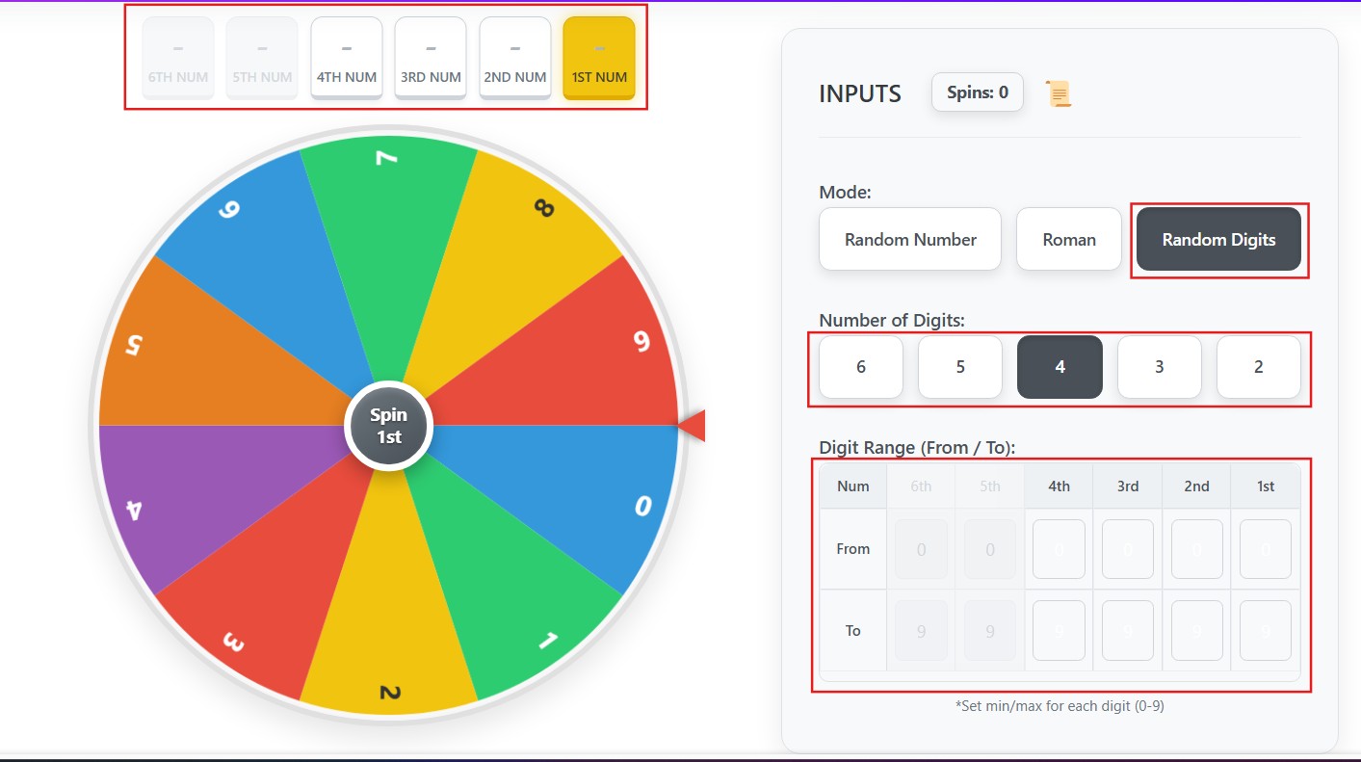Click the Spins: 0 counter badge
The image size is (1361, 762).
click(978, 92)
